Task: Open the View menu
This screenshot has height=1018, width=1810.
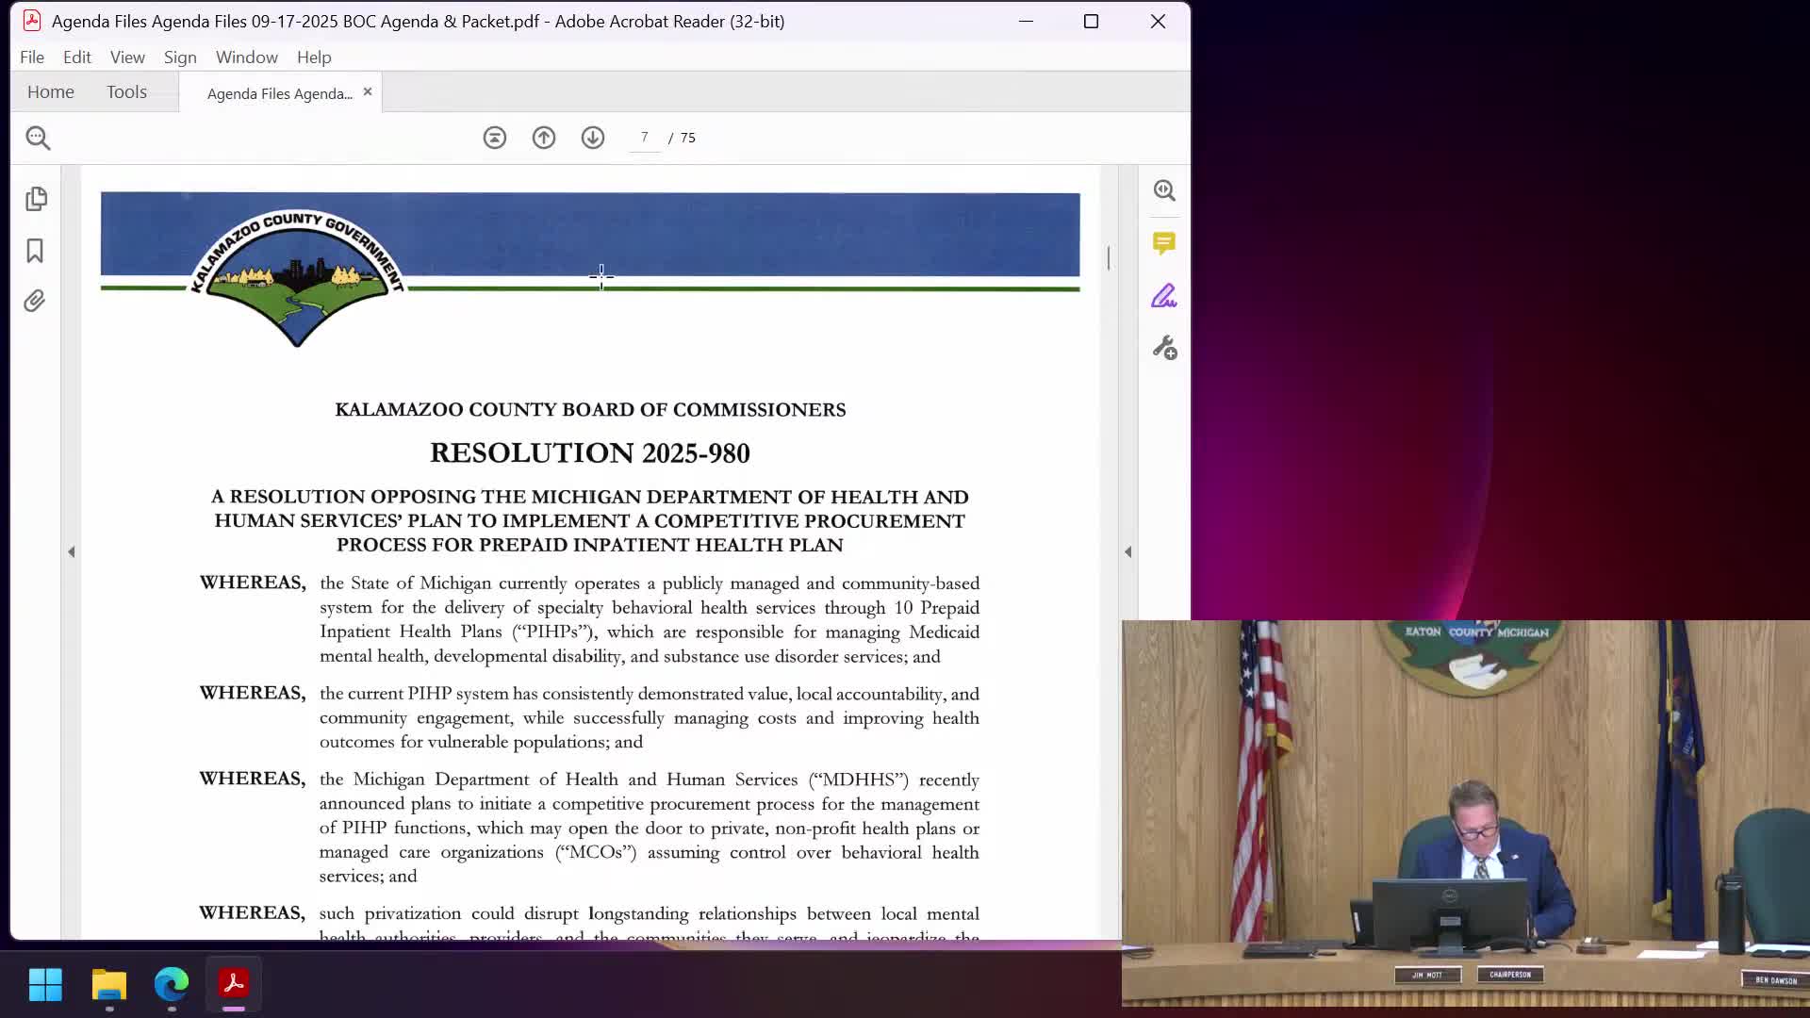Action: [x=127, y=57]
